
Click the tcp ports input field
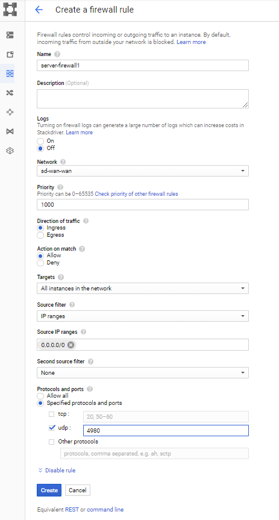166,416
